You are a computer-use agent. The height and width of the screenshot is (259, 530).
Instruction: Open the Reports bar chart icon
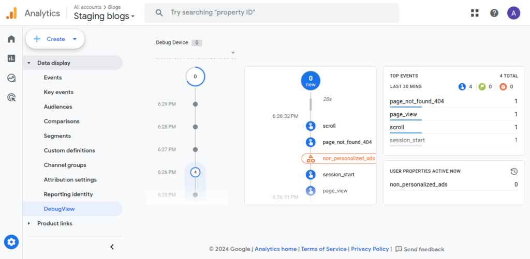tap(11, 58)
